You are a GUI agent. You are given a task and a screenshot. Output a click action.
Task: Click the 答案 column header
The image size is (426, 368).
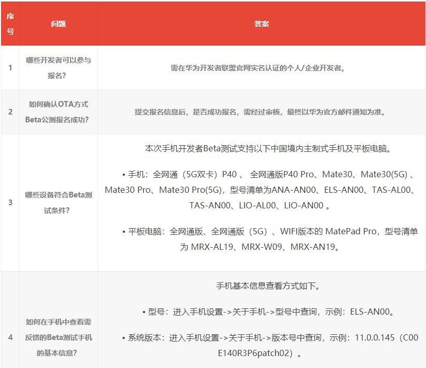pos(262,24)
